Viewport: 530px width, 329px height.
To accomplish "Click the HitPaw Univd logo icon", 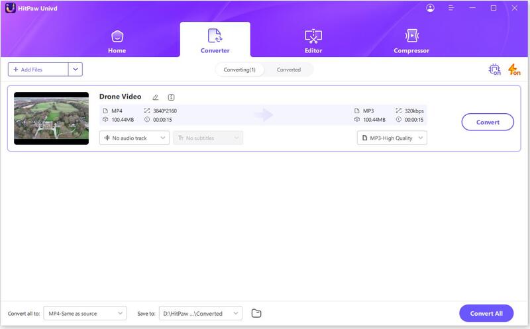I will click(x=11, y=8).
